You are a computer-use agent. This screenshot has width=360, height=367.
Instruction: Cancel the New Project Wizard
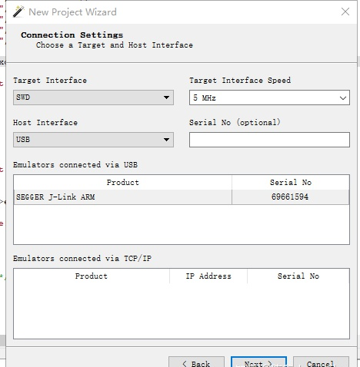(321, 362)
